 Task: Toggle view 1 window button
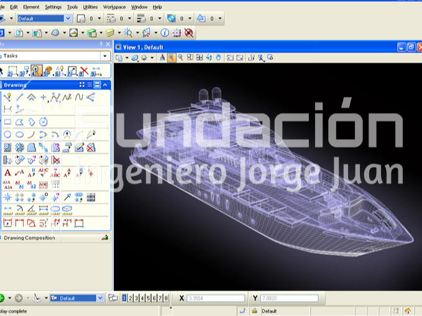[x=124, y=298]
